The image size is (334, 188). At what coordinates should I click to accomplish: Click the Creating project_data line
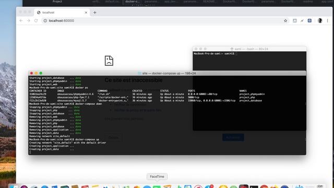point(52,149)
